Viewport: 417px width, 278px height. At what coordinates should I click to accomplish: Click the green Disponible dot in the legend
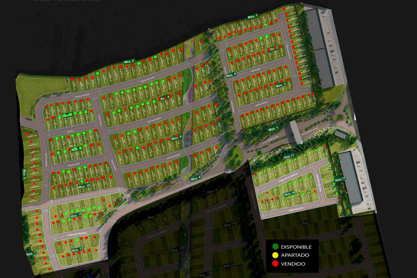pos(276,247)
